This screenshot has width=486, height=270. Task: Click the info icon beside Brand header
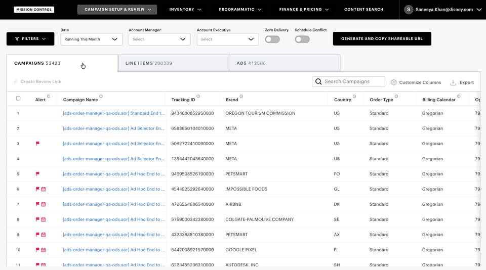241,96
